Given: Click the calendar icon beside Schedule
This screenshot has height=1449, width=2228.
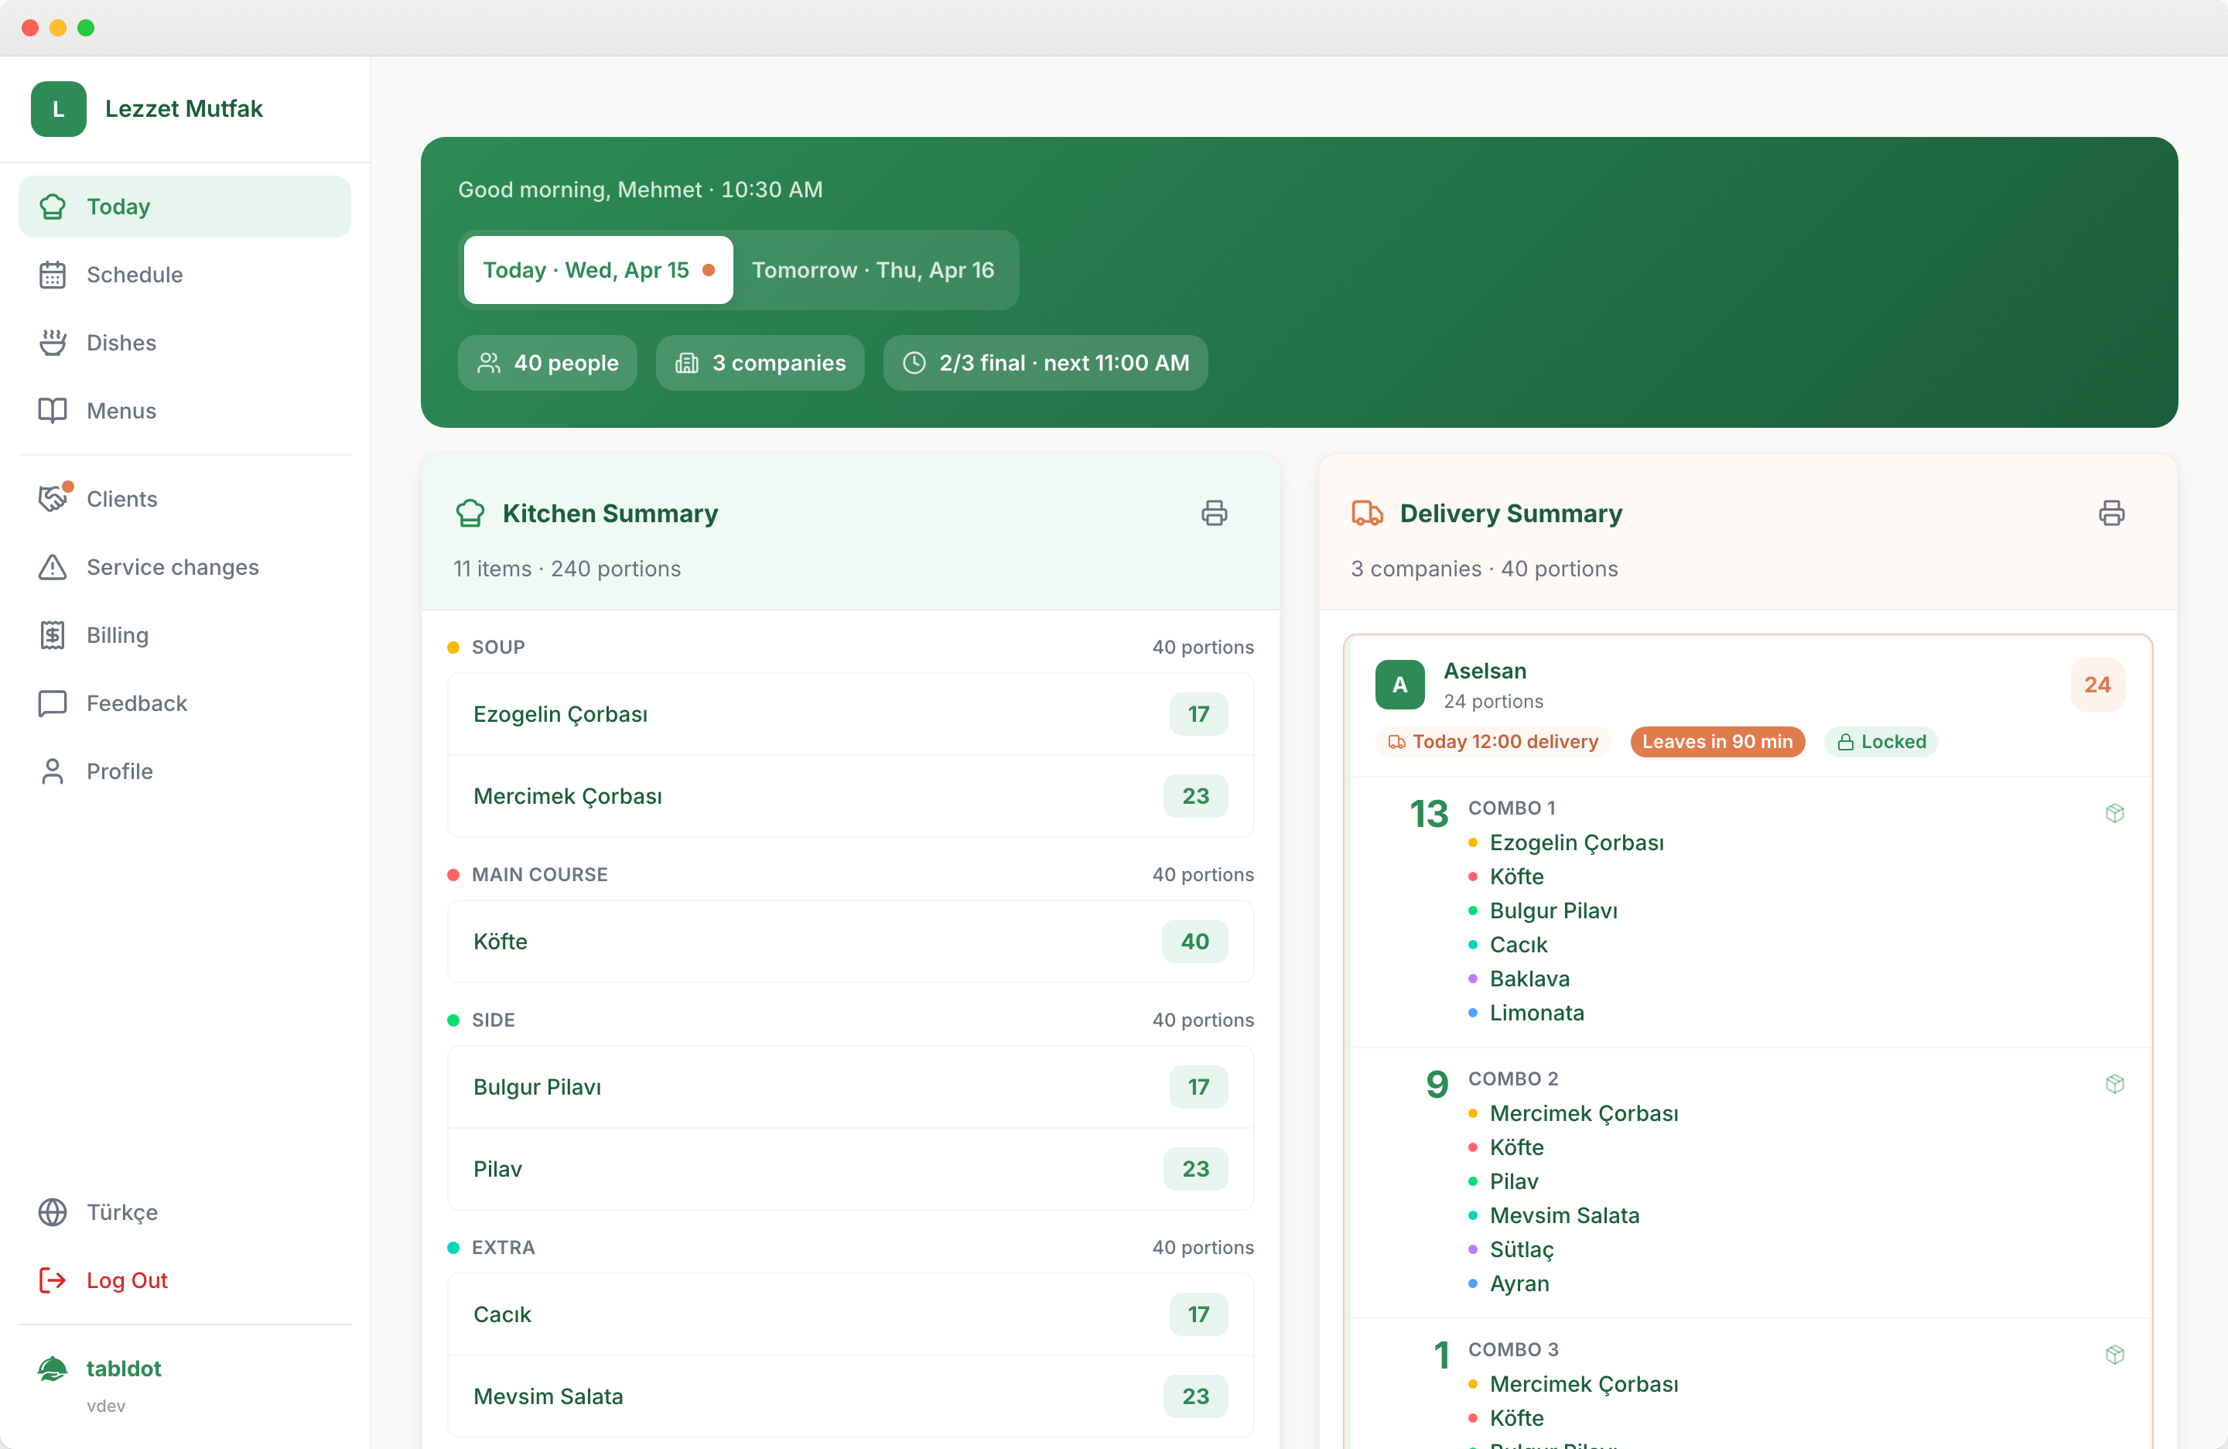Looking at the screenshot, I should (x=53, y=275).
